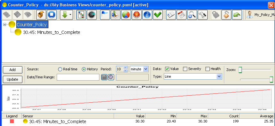This screenshot has width=275, height=126.
Task: Collapse the Counter_Policy tree node
Action: click(5, 25)
